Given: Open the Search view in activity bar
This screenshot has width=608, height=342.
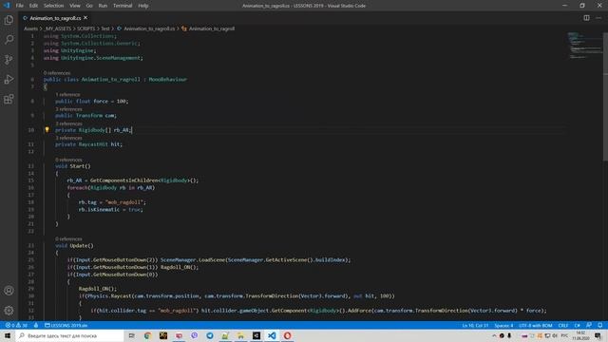Looking at the screenshot, I should click(9, 39).
